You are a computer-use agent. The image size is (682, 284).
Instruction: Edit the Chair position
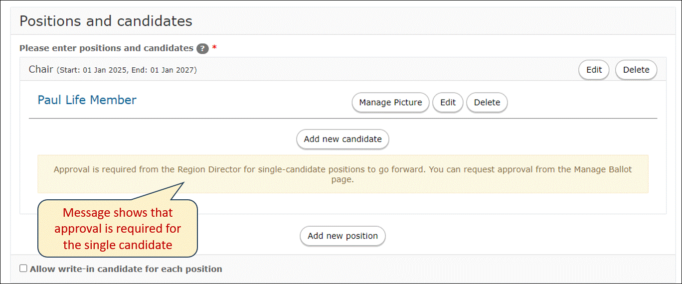coord(594,70)
